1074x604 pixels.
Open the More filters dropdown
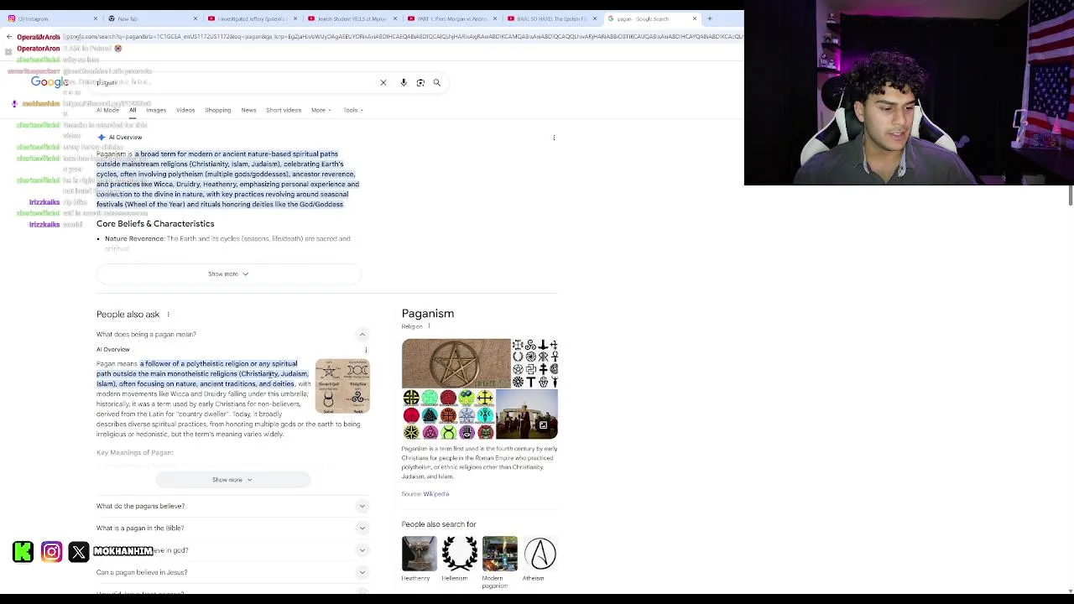pos(321,111)
